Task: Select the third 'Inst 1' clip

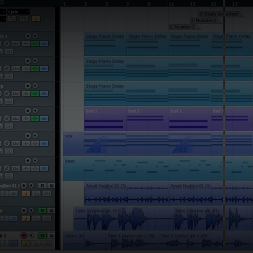Action: [x=190, y=119]
